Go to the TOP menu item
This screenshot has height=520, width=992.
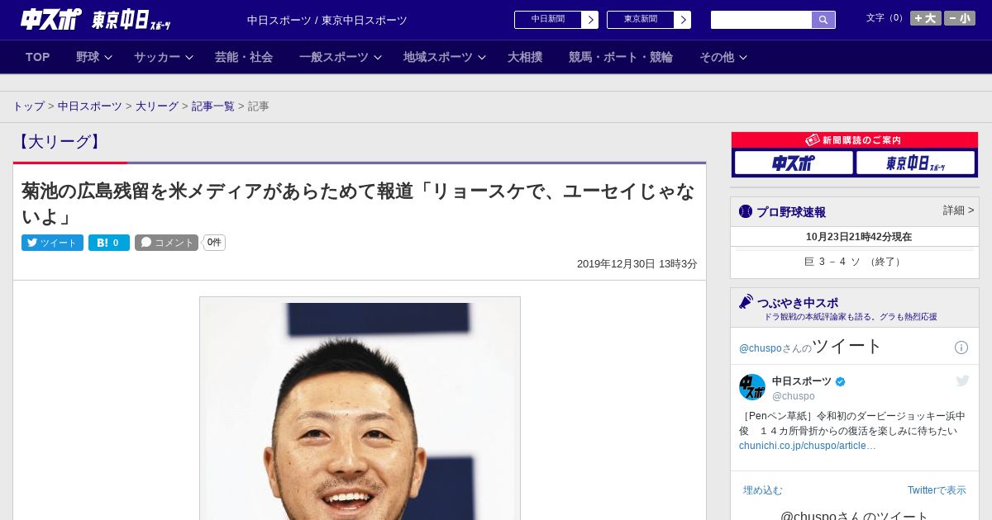[x=38, y=57]
